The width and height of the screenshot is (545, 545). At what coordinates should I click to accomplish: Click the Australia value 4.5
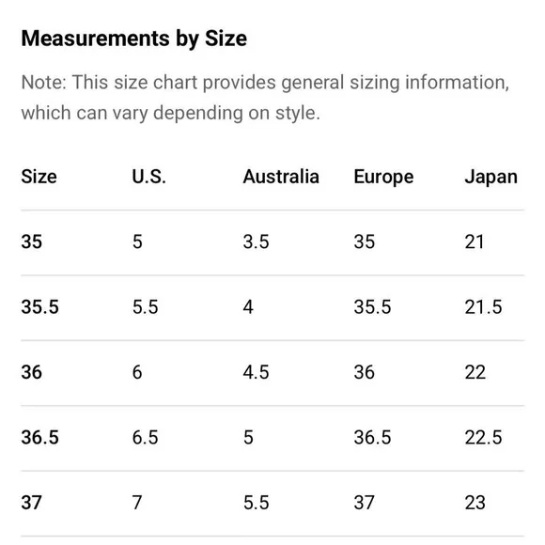257,372
